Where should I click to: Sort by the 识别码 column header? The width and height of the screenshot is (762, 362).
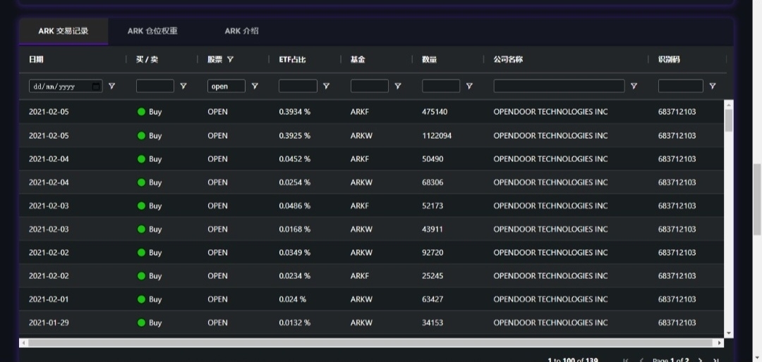tap(669, 59)
